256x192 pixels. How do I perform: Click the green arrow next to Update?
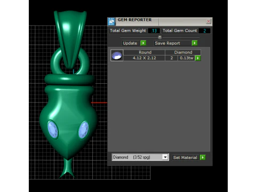143,43
